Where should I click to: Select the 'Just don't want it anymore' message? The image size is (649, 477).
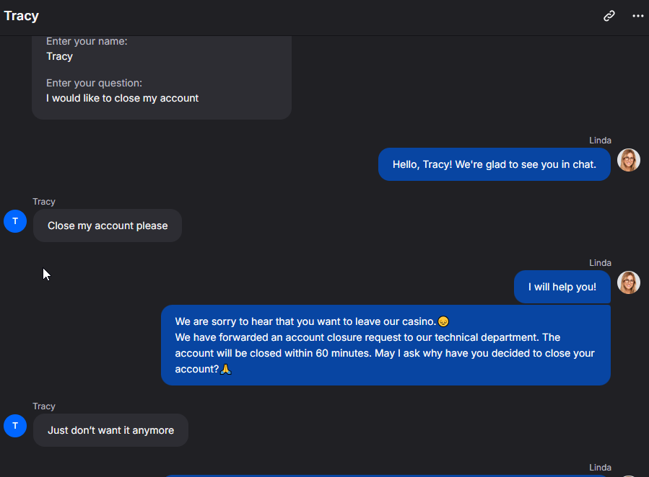tap(110, 430)
